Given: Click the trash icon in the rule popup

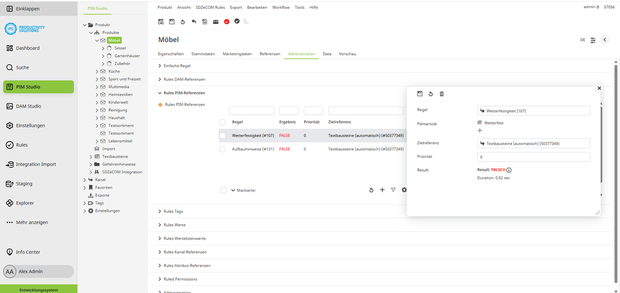Looking at the screenshot, I should 442,94.
